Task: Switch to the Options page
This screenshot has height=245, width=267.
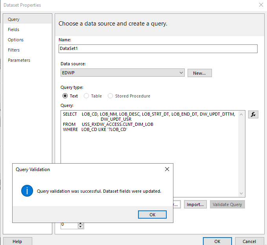Action: [x=16, y=40]
